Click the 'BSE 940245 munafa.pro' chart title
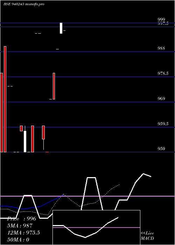 pyautogui.click(x=24, y=4)
